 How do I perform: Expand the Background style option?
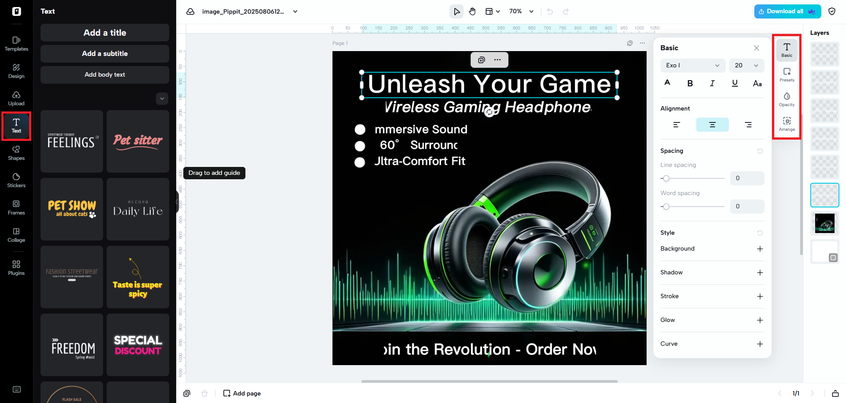(x=760, y=249)
